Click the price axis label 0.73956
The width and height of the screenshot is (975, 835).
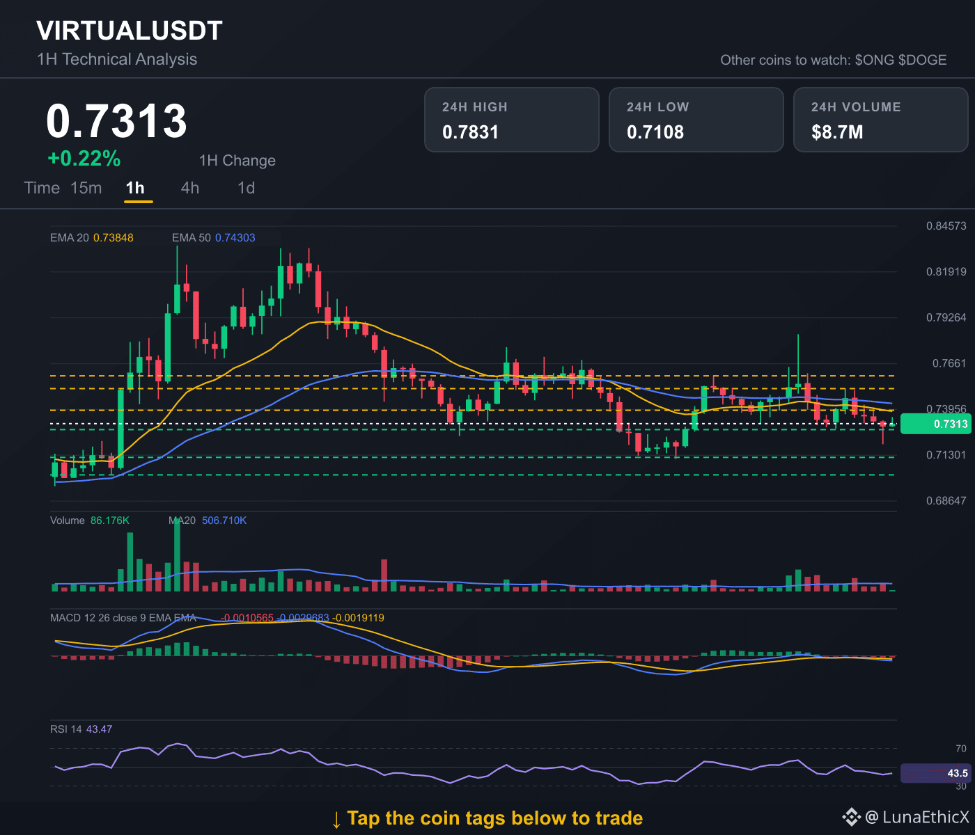pyautogui.click(x=946, y=409)
